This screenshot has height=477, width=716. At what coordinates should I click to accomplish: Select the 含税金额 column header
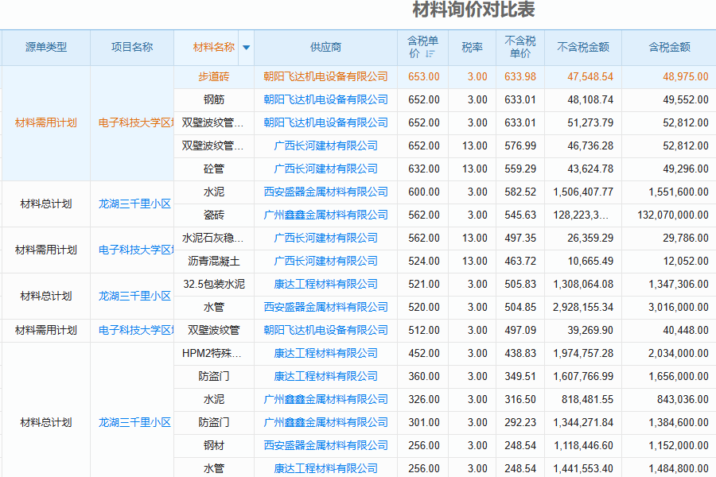pos(669,48)
